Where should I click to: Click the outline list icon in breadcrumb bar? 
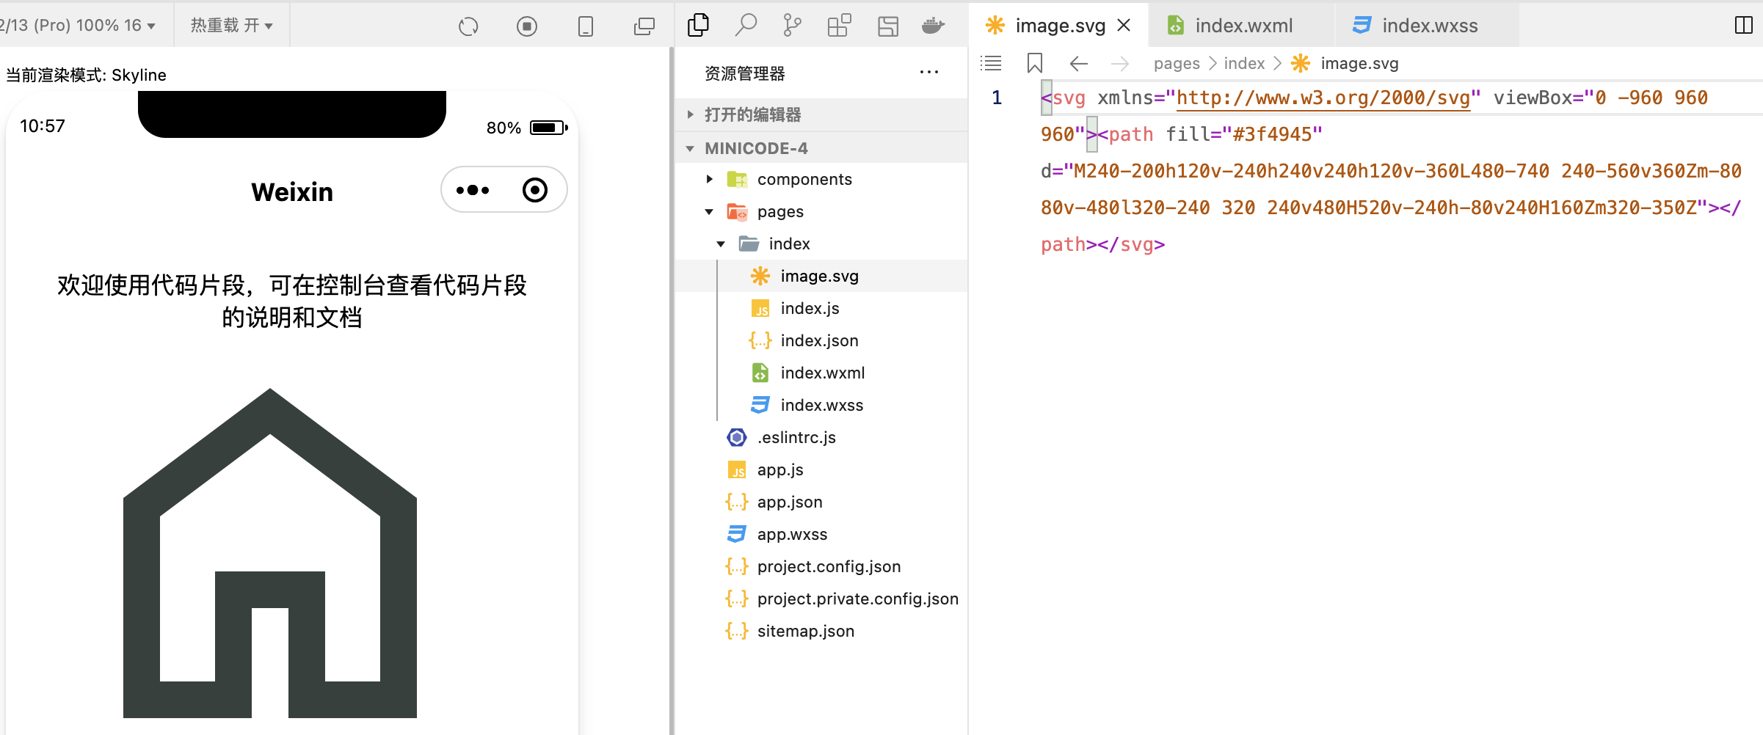[991, 63]
